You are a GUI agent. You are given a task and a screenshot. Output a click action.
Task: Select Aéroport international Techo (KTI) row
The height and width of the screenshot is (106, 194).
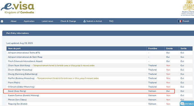tap(100, 53)
